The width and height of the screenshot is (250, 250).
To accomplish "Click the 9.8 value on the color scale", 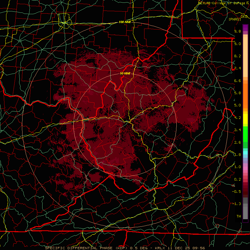I will pos(237,31).
